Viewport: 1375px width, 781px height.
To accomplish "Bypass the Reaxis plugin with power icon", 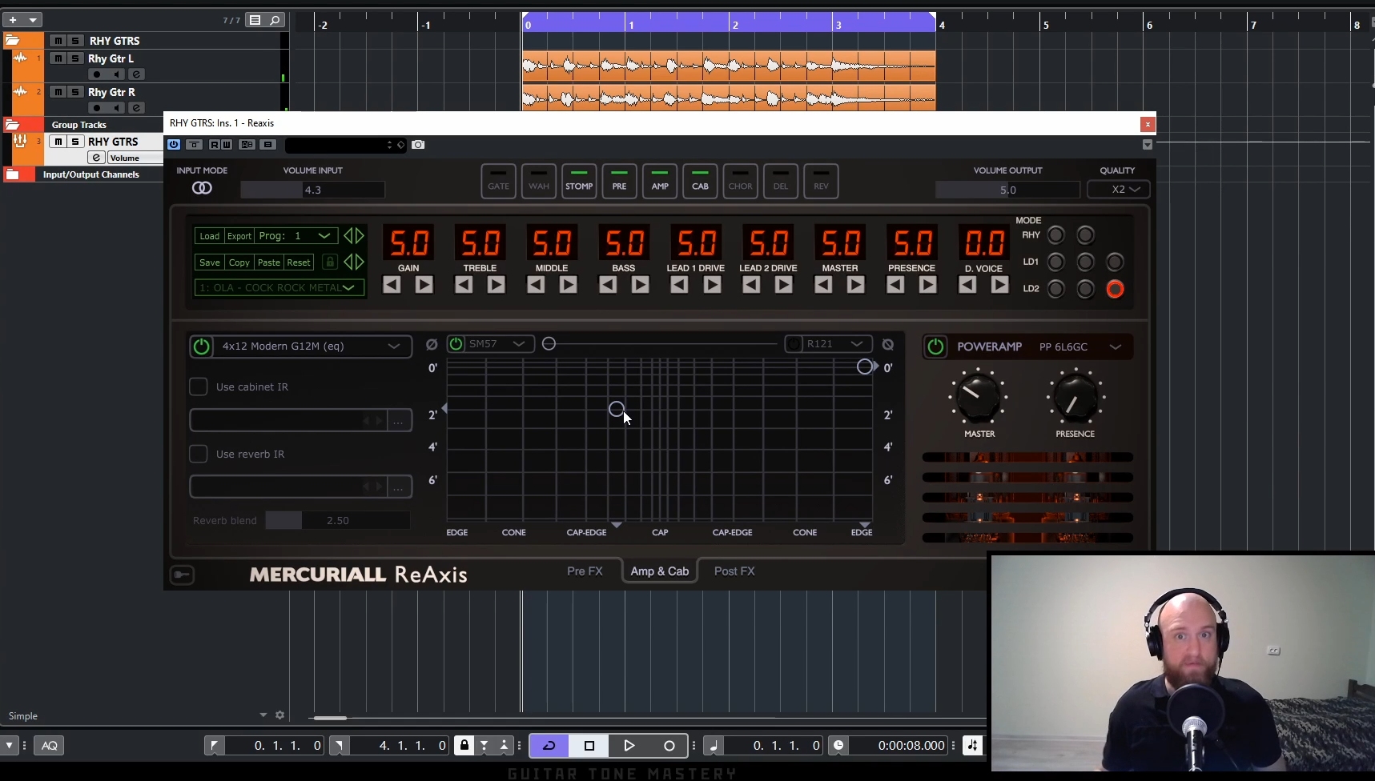I will click(x=174, y=145).
